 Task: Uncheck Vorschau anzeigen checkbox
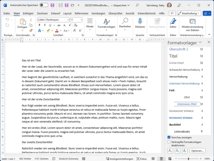tap(169, 137)
